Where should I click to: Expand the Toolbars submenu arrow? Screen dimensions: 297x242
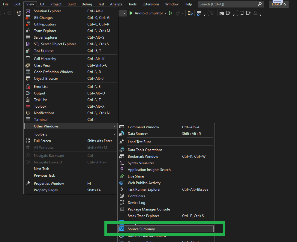tap(114, 134)
